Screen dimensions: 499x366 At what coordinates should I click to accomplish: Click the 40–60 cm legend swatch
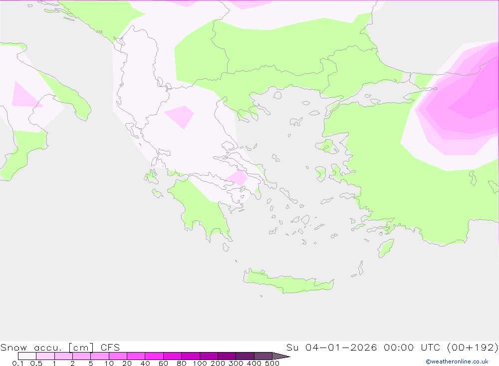pos(154,356)
